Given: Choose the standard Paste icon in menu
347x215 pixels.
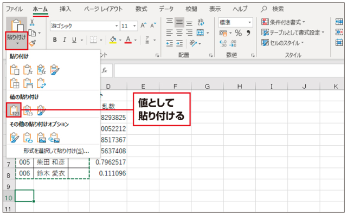Looking at the screenshot, I should 15,70.
